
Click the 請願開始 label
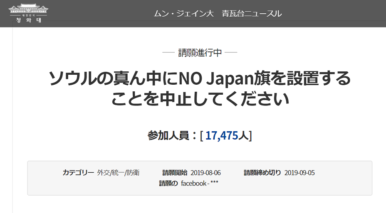coord(175,173)
